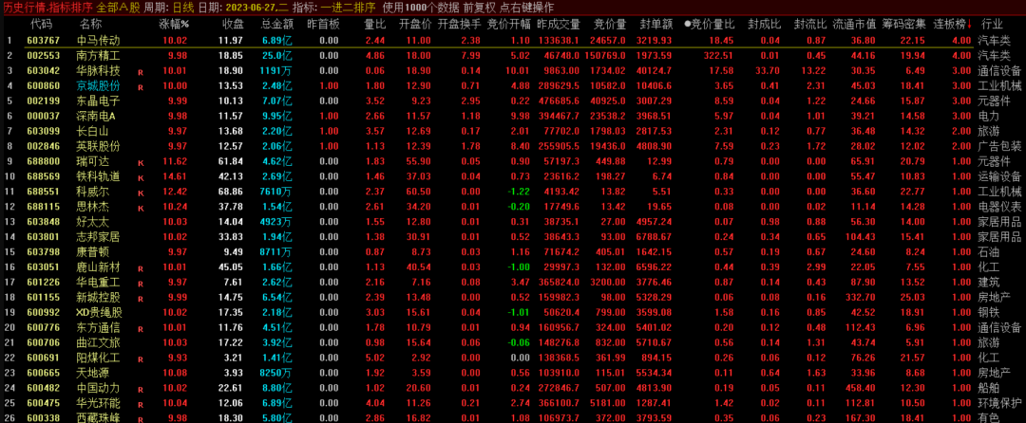
Task: Click stock code 603798
Action: [43, 251]
